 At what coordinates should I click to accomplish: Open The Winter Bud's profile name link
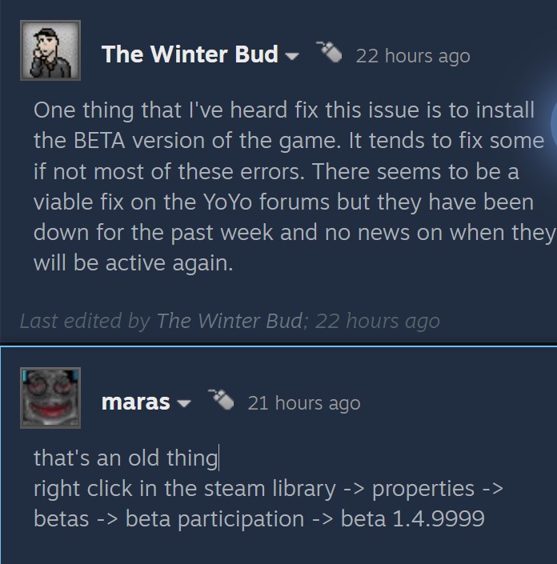click(x=190, y=54)
